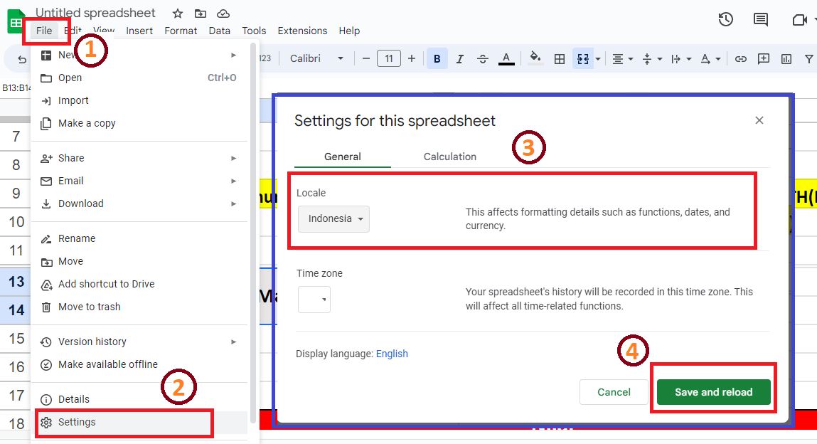Click the merge cells icon
Image resolution: width=817 pixels, height=444 pixels.
(582, 59)
